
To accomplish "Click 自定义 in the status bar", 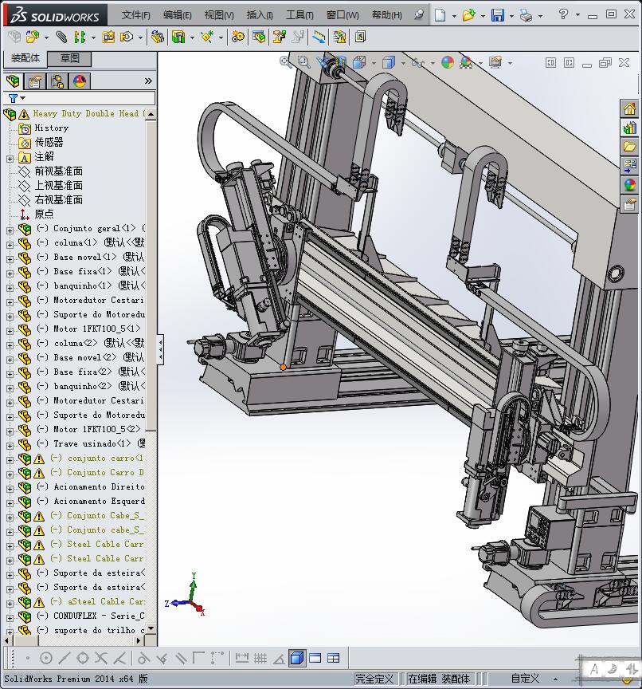I will point(525,679).
